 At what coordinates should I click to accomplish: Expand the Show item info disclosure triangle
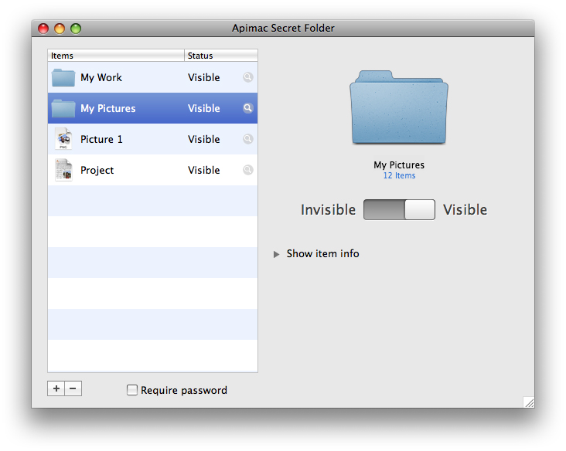(277, 254)
